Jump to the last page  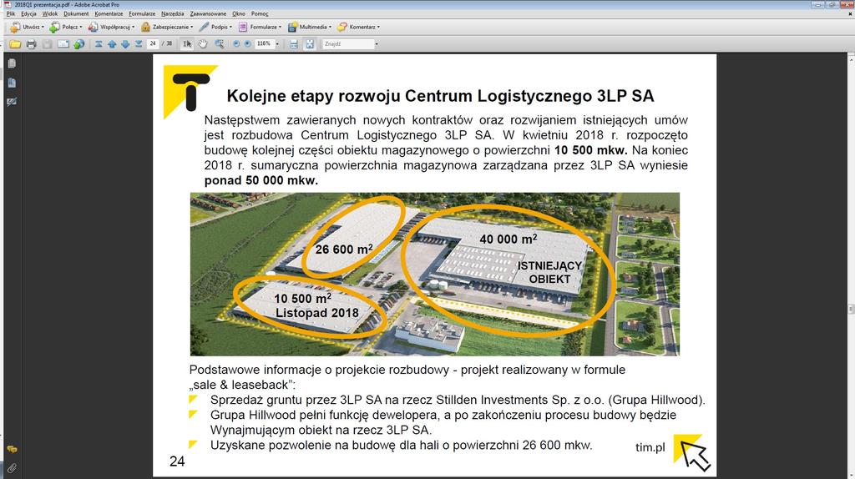pos(139,44)
